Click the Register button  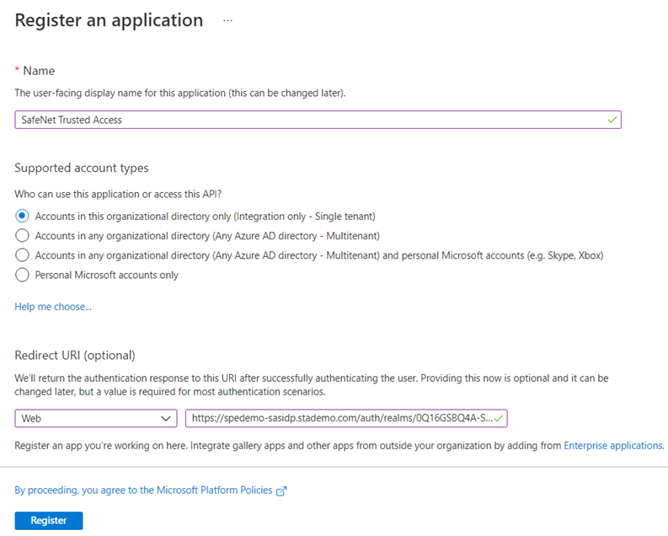tap(49, 521)
